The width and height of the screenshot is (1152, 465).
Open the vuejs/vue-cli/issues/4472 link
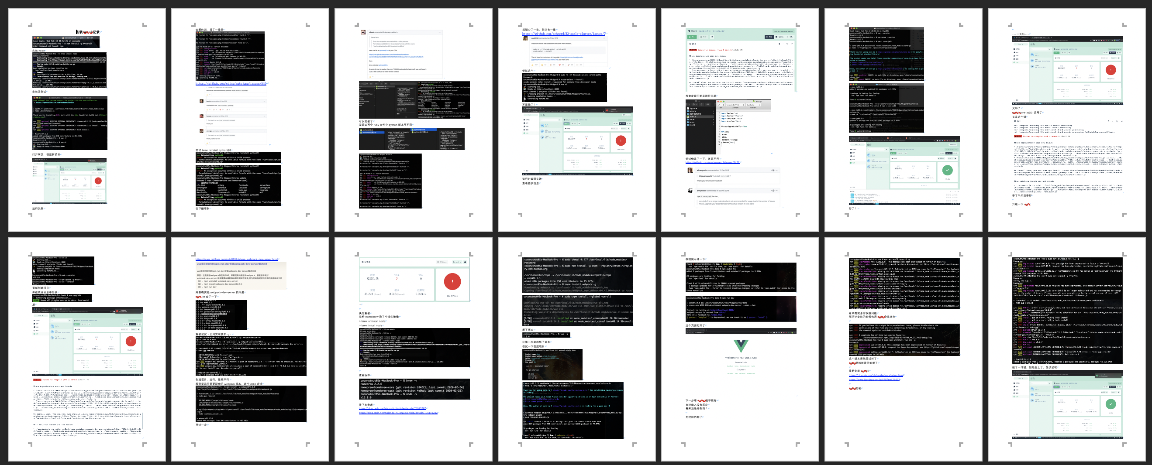click(712, 163)
